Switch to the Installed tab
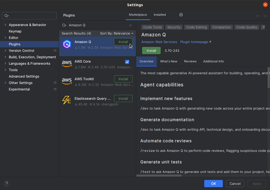Screen dimensions: 270x190 click(160, 15)
